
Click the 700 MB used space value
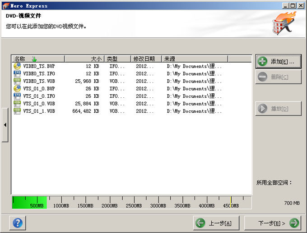pos(292,203)
